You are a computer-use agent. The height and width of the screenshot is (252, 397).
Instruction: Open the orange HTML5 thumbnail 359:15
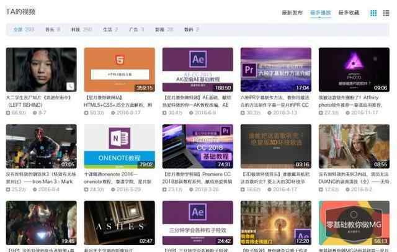click(120, 70)
